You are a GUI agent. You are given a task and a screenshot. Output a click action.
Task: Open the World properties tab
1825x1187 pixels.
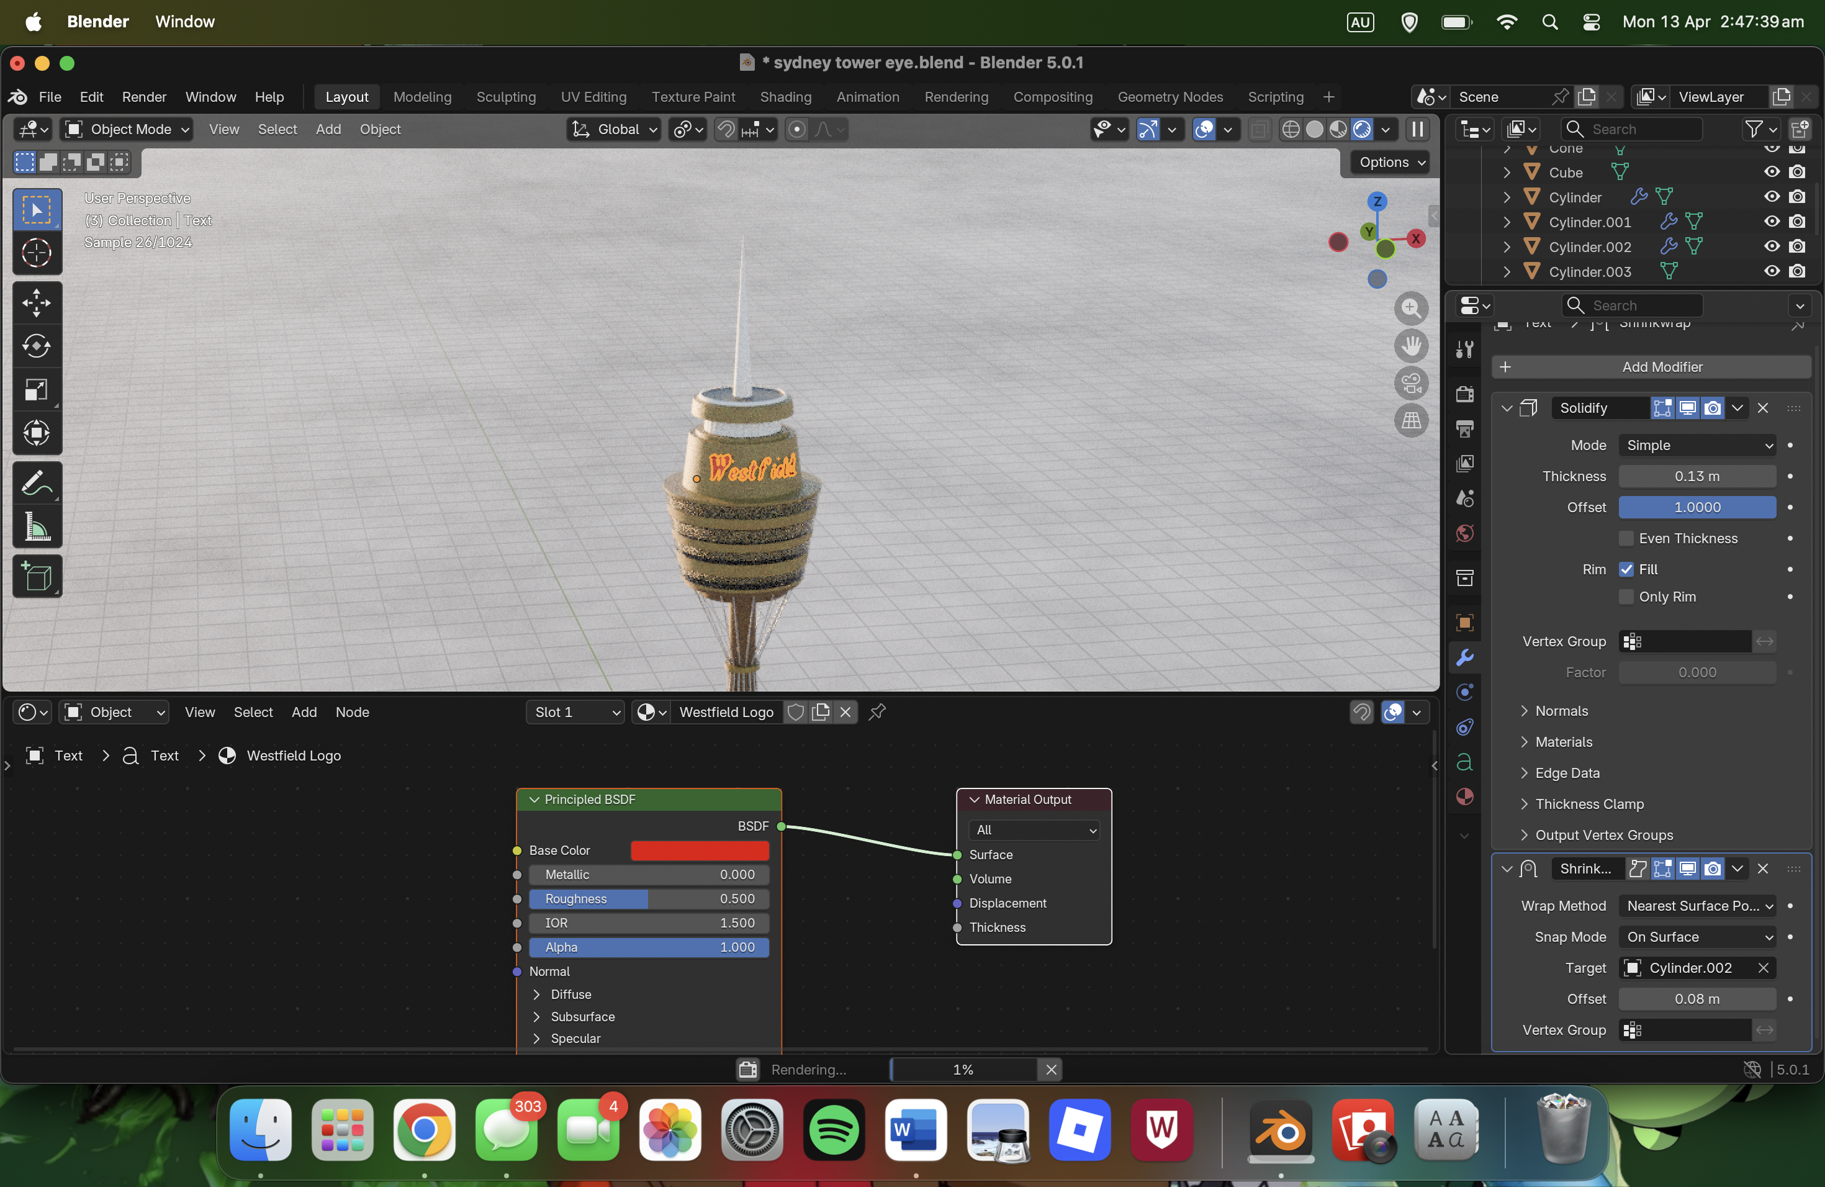coord(1464,533)
